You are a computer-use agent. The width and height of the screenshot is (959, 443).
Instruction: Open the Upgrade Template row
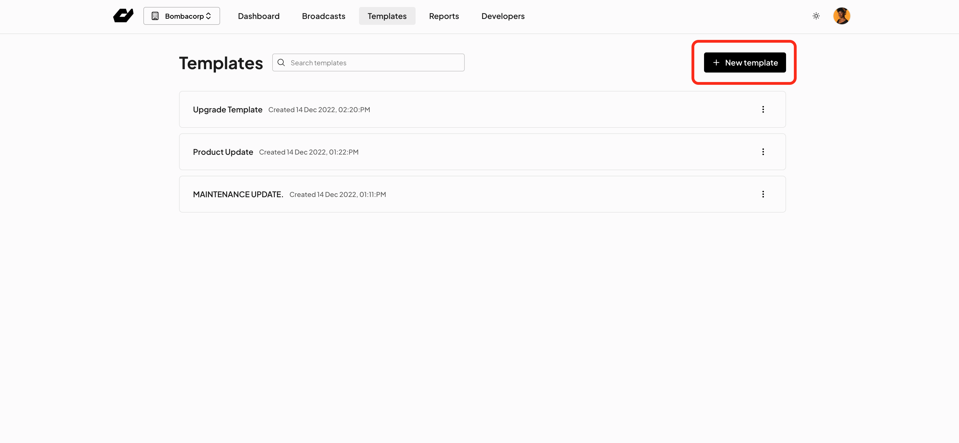click(482, 109)
